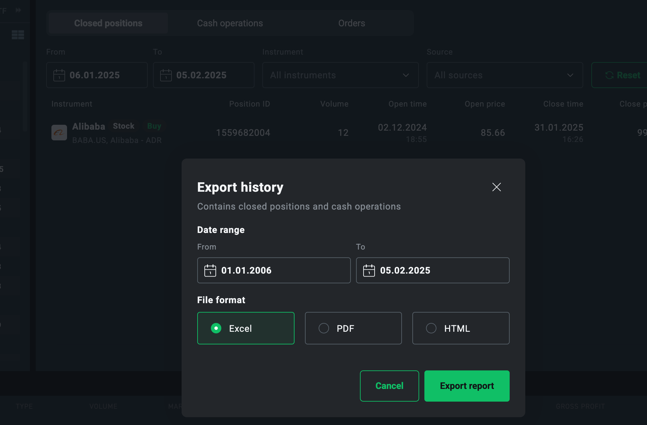Click the Reset refresh icon
This screenshot has height=425, width=647.
[x=609, y=75]
